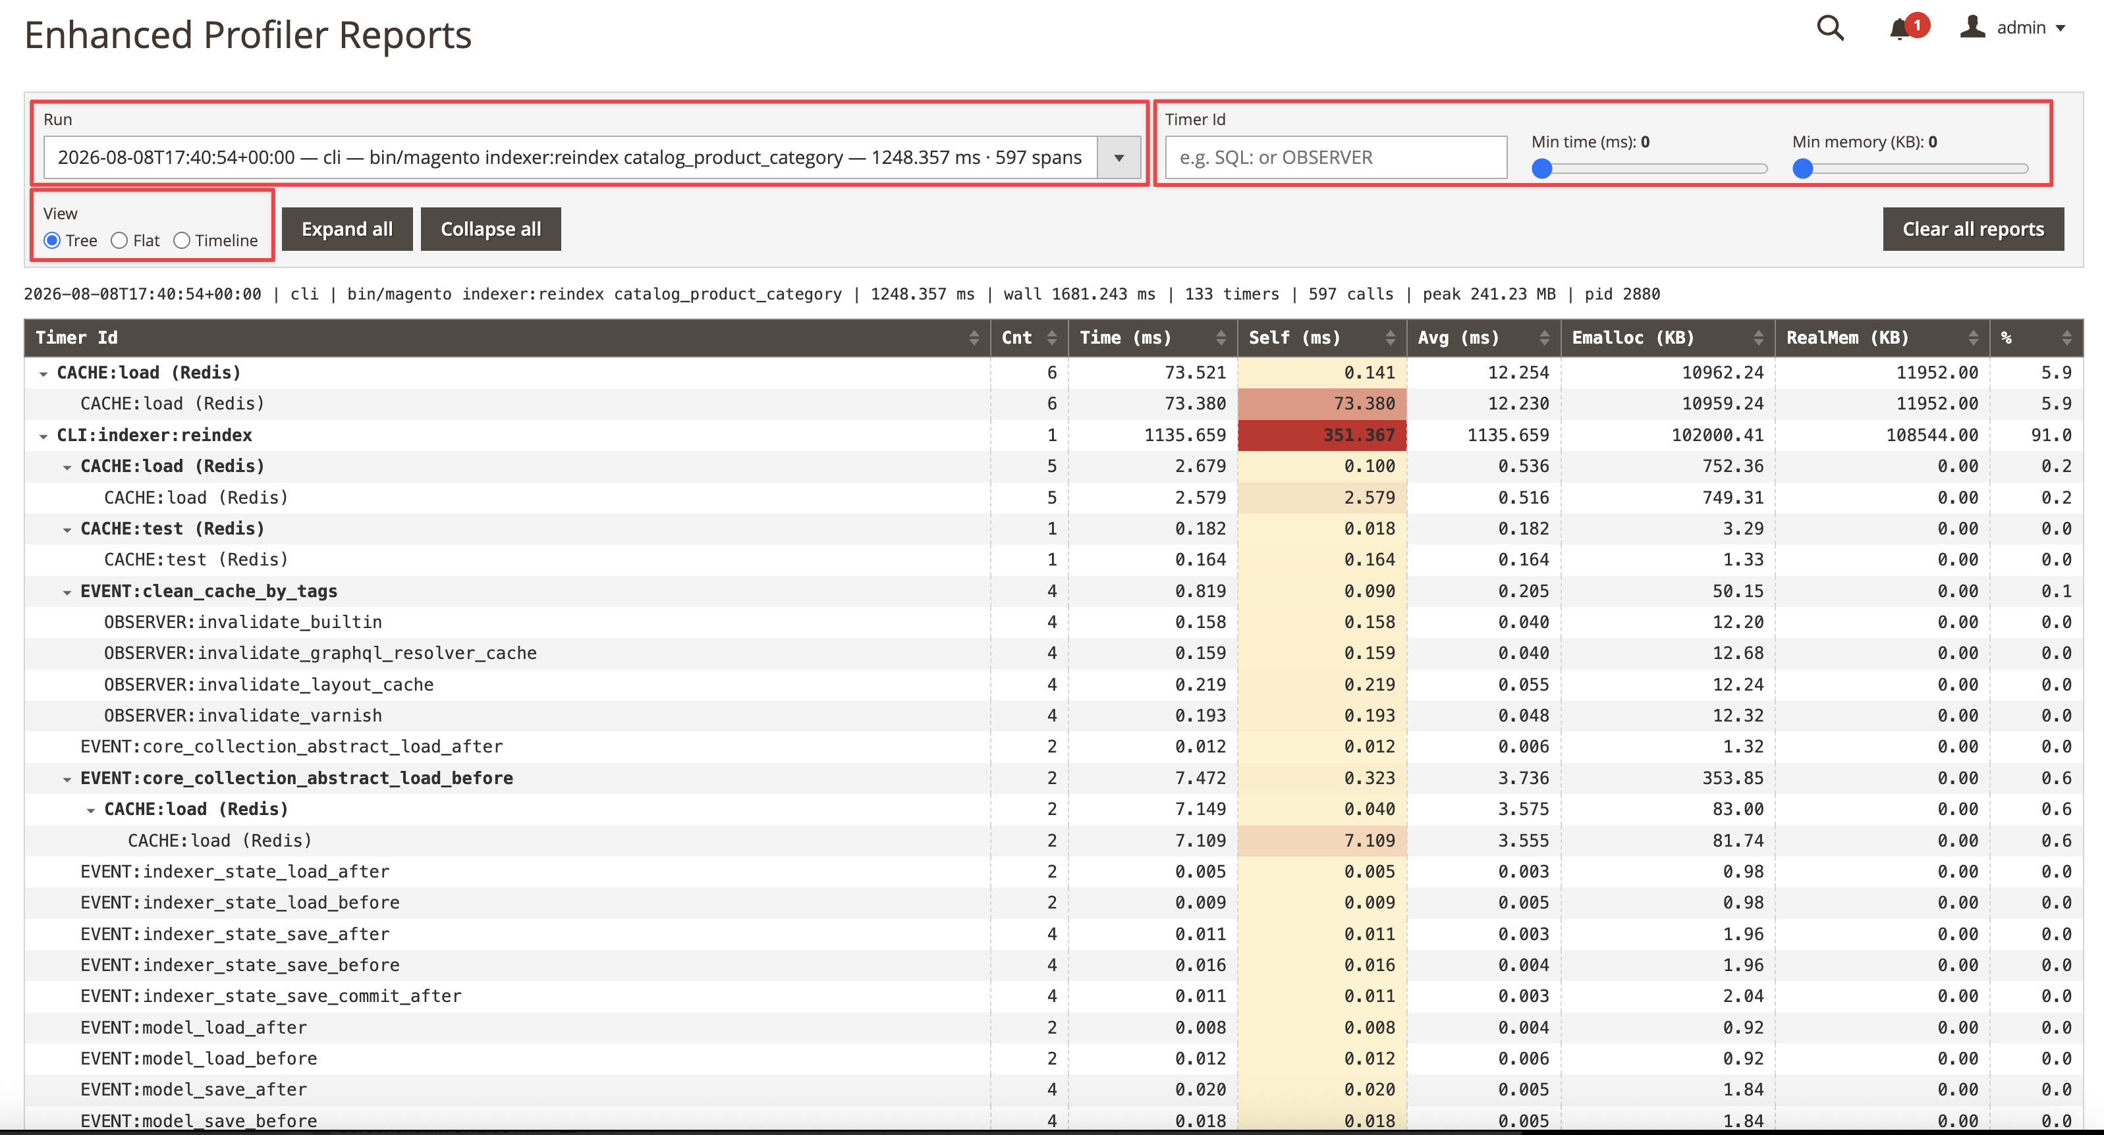Select the OBSERVER:invalidate_varnish row

(x=1053, y=715)
